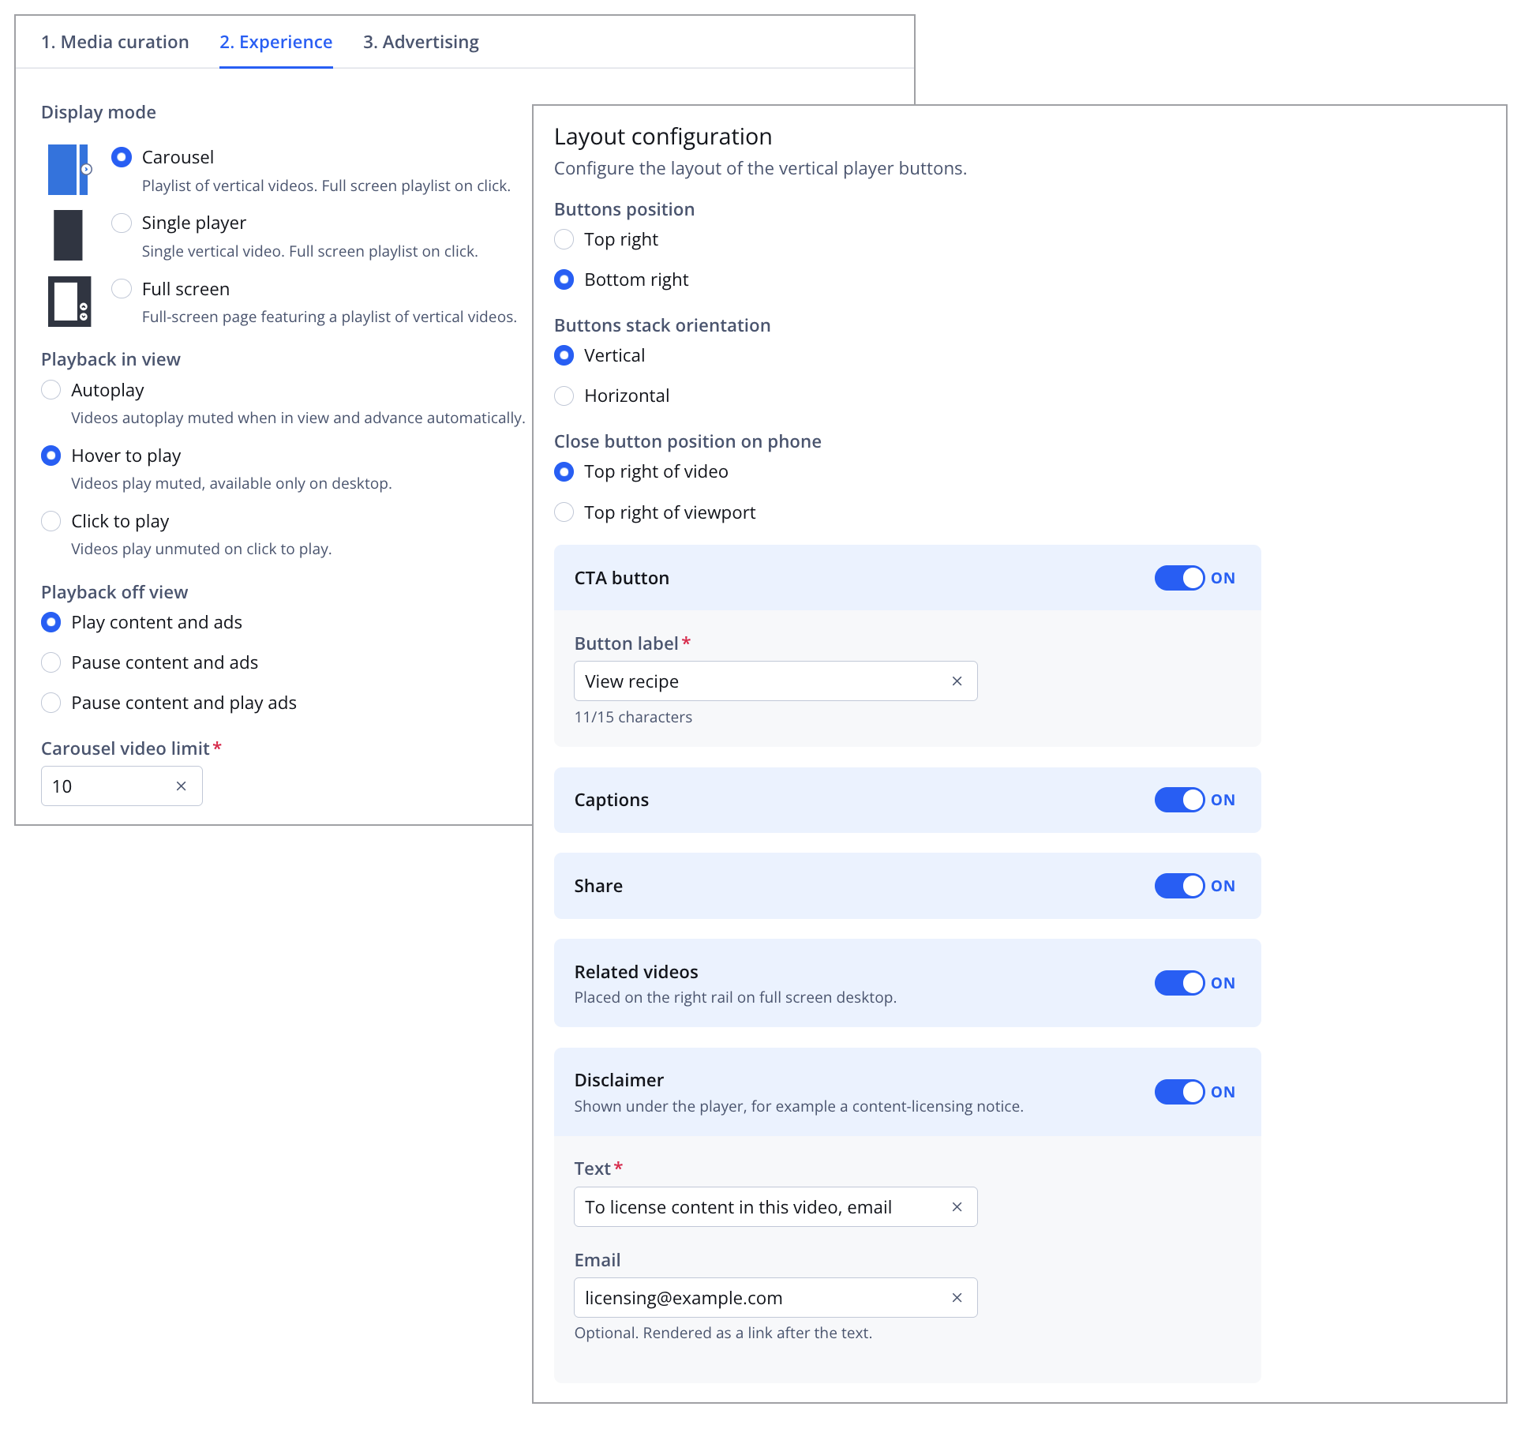The height and width of the screenshot is (1429, 1536).
Task: Toggle the CTA button switch
Action: [x=1180, y=578]
